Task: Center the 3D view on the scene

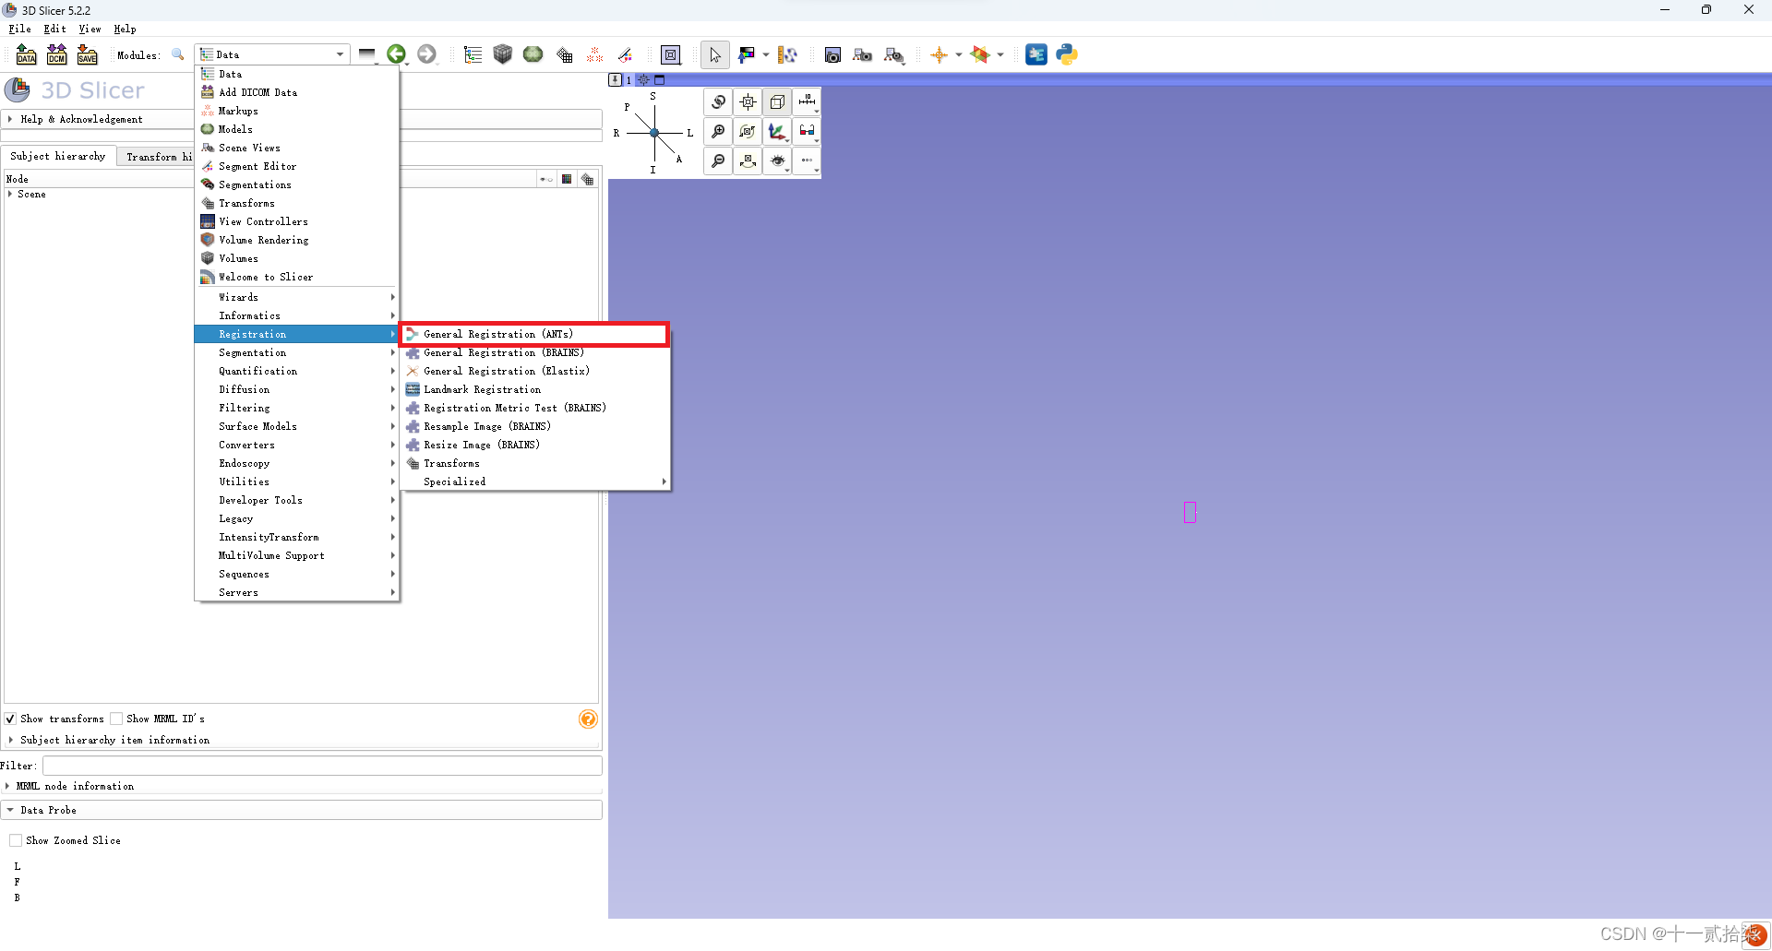Action: click(x=748, y=102)
